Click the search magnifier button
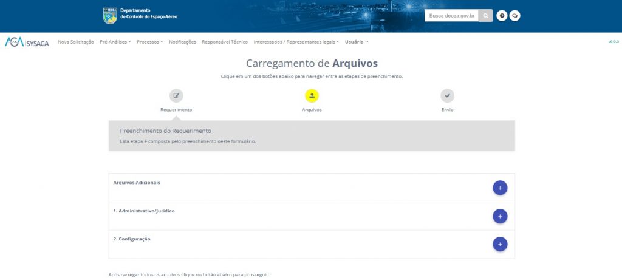 pyautogui.click(x=485, y=16)
